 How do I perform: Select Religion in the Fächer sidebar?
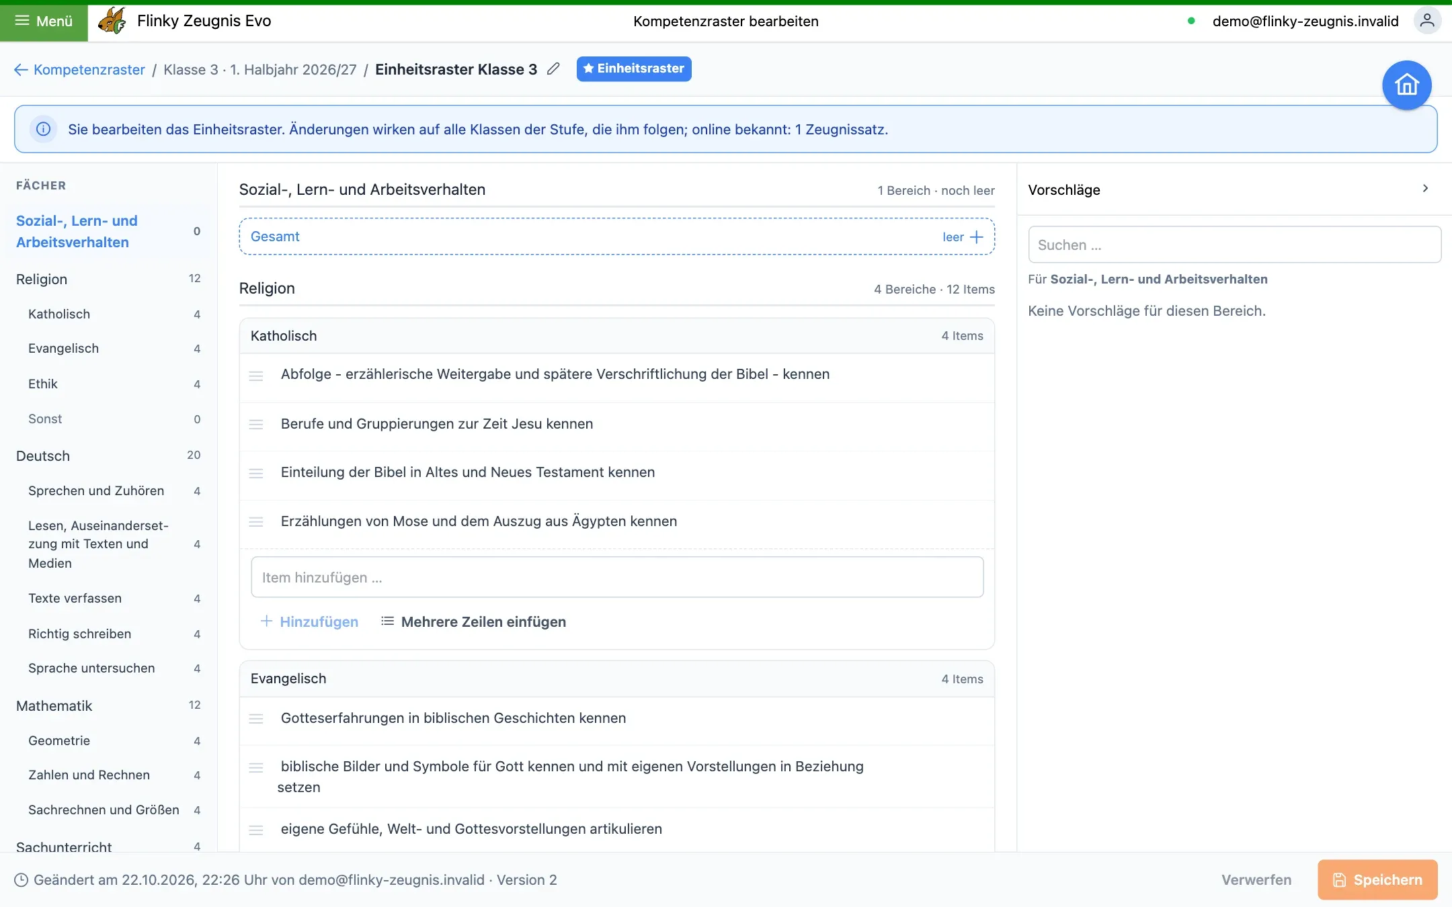pos(108,279)
